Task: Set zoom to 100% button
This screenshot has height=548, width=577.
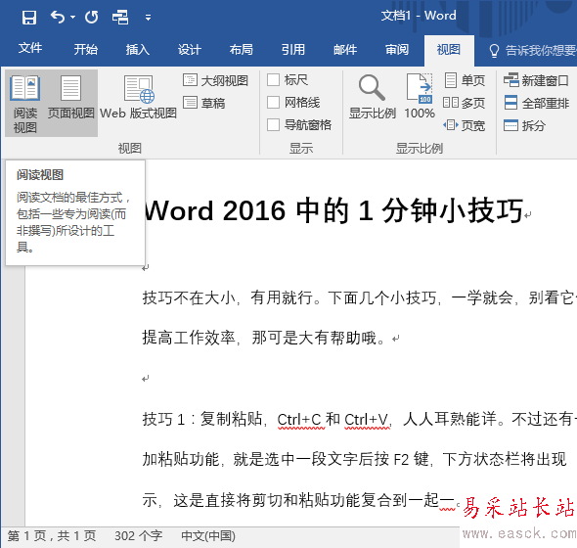Action: pos(420,97)
